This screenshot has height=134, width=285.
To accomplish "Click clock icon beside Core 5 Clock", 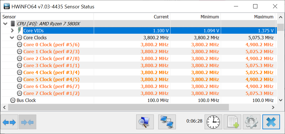I will tap(19, 79).
